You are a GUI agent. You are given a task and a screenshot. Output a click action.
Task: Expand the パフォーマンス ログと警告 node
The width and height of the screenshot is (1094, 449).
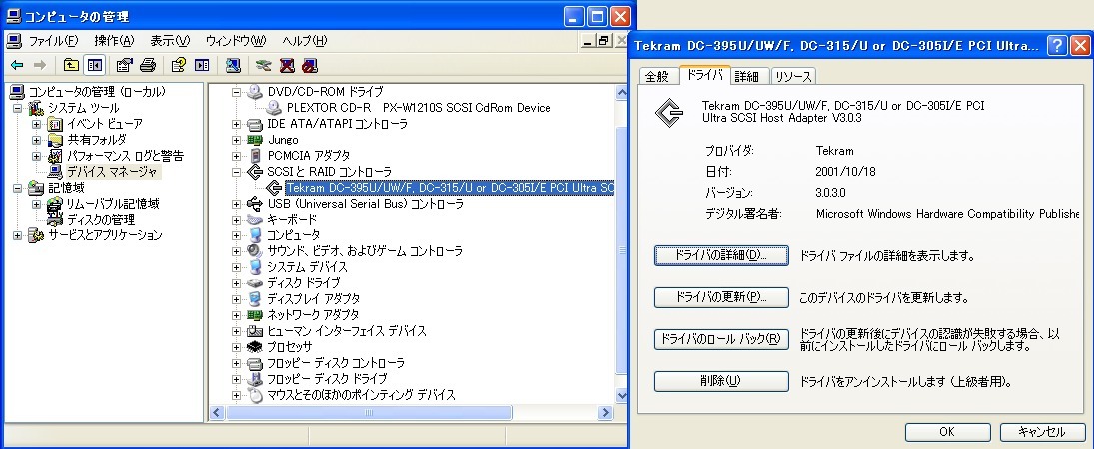pos(36,156)
